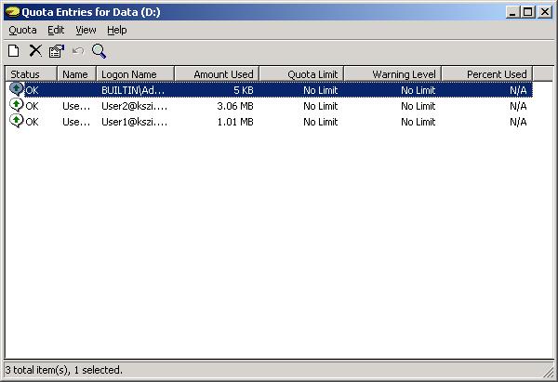Click the N/A percent used for BUILTIN row

pos(518,90)
